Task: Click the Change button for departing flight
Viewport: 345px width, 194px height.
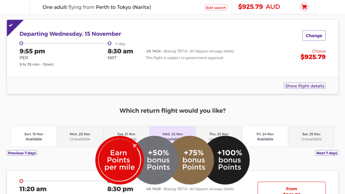Action: point(314,35)
